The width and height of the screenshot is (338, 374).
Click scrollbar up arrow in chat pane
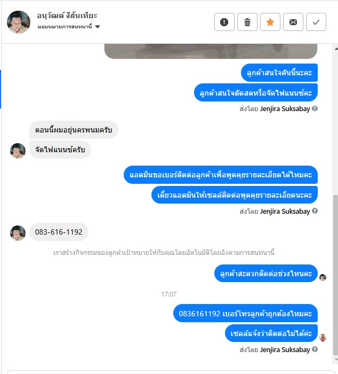pos(336,49)
